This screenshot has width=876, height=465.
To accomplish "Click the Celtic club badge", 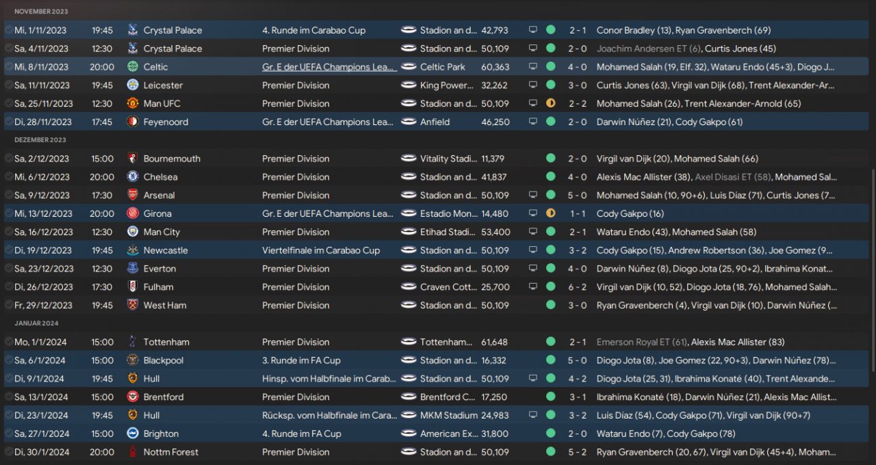I will [x=133, y=67].
